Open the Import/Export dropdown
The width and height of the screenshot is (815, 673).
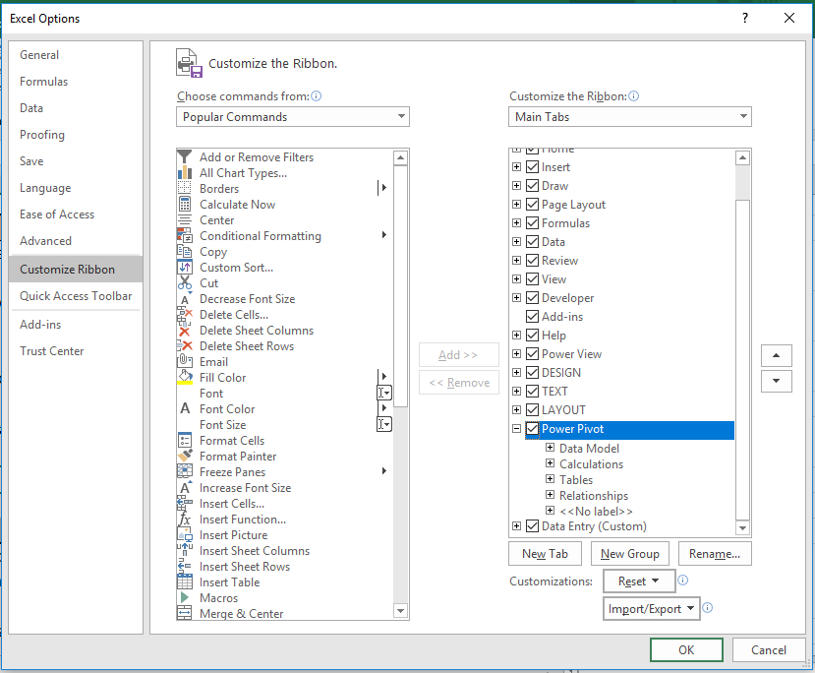651,608
